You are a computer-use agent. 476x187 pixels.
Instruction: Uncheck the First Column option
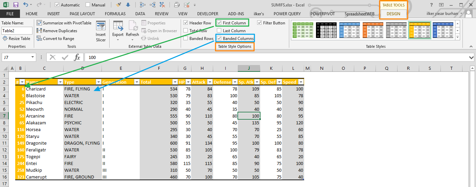(219, 23)
